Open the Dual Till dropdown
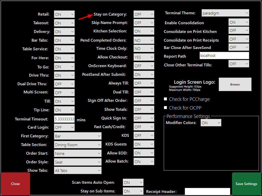The width and height of the screenshot is (262, 196). point(144,92)
